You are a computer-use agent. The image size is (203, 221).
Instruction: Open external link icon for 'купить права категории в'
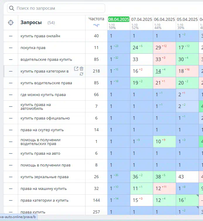click(76, 69)
